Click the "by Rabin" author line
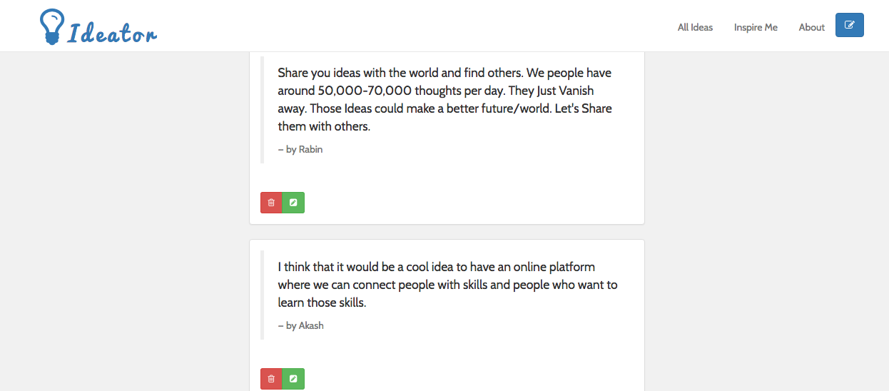Image resolution: width=889 pixels, height=391 pixels. [300, 150]
